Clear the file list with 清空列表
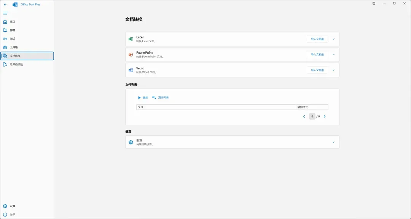The width and height of the screenshot is (411, 219). (x=160, y=97)
